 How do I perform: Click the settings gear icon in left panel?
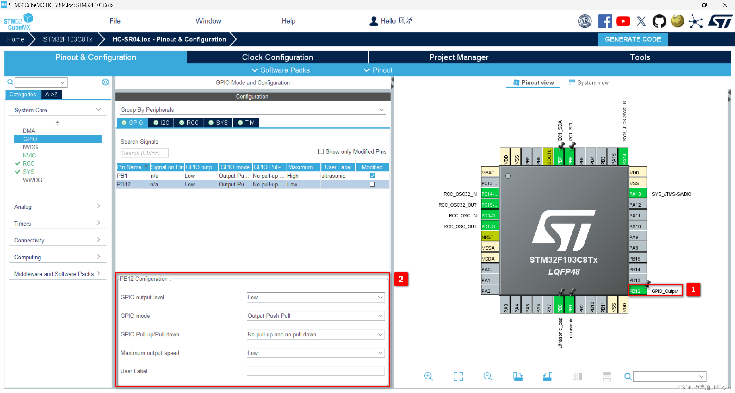(x=105, y=82)
